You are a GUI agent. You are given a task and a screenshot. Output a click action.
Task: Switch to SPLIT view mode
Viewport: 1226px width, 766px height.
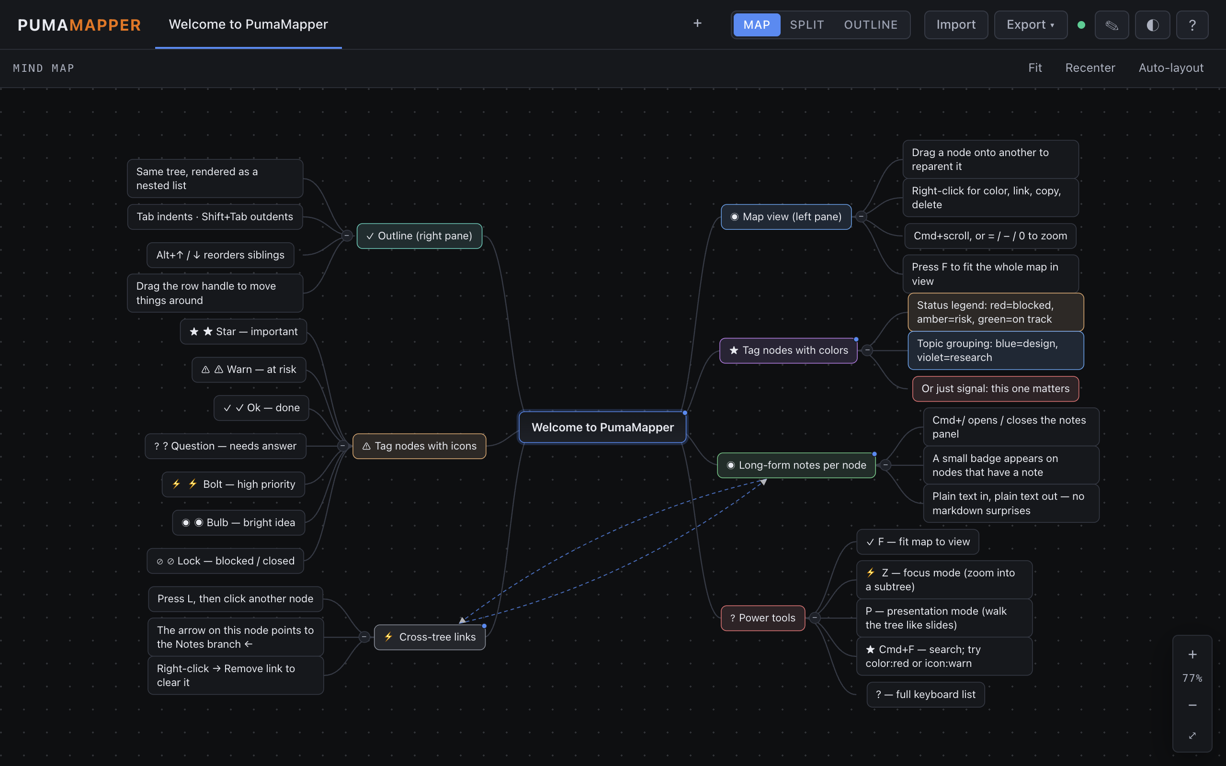tap(806, 25)
